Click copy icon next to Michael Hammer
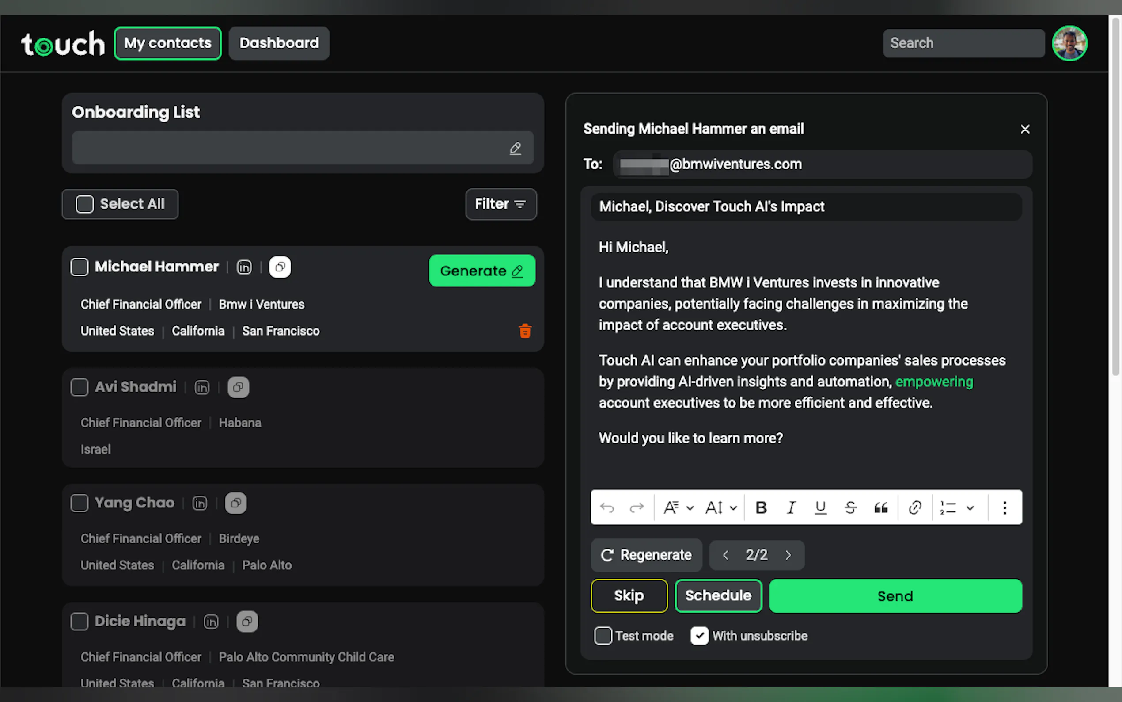 (280, 267)
